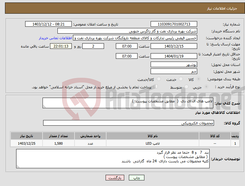This screenshot has height=186, width=245.
Task: Select the جزیی purchase type radio
Action: (x=206, y=87)
